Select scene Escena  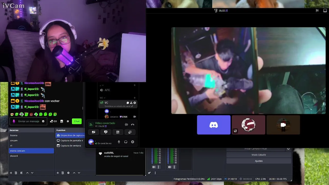click(x=31, y=135)
